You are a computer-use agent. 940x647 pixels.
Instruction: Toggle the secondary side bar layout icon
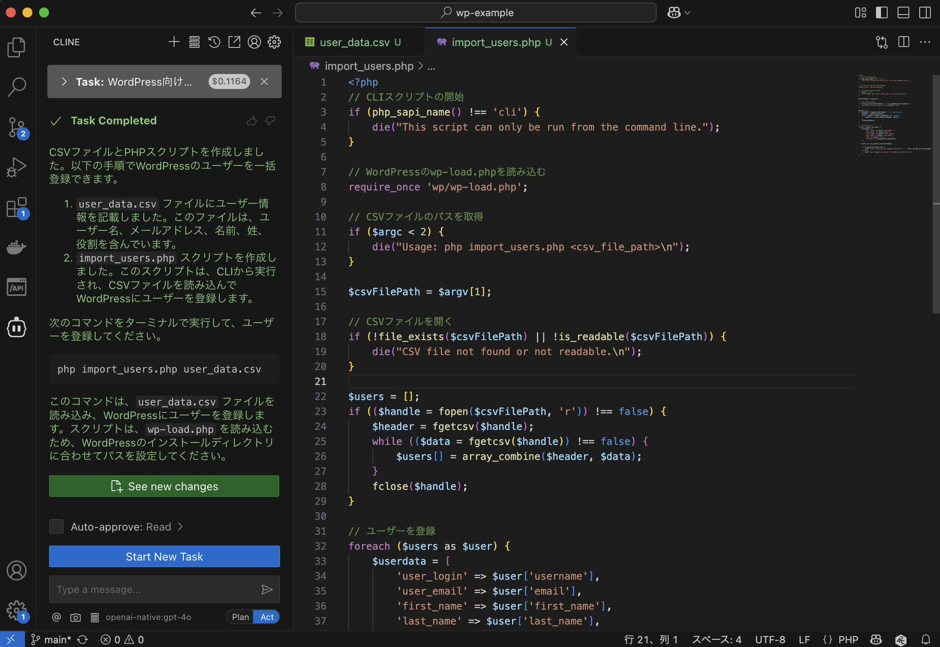click(925, 12)
